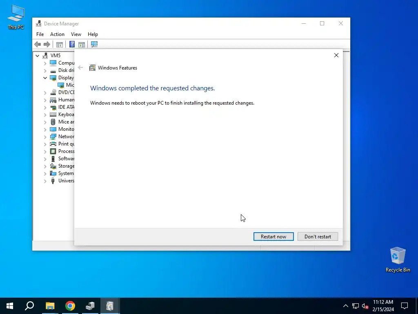
Task: Open File Explorer from taskbar
Action: click(x=50, y=306)
